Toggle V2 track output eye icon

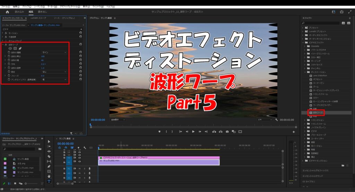coord(79,158)
